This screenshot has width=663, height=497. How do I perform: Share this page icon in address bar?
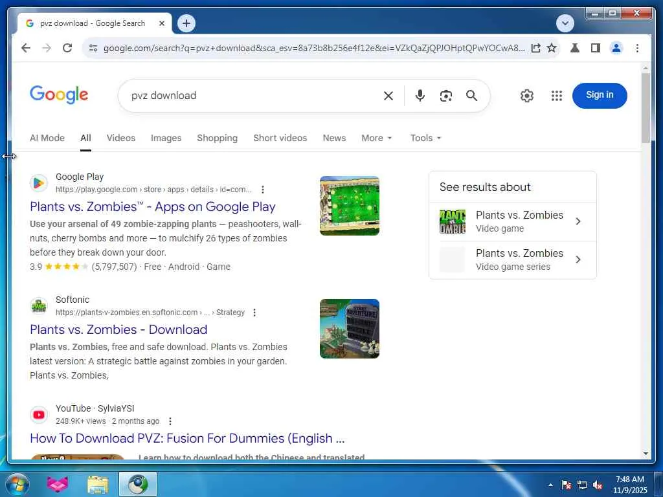pos(535,48)
